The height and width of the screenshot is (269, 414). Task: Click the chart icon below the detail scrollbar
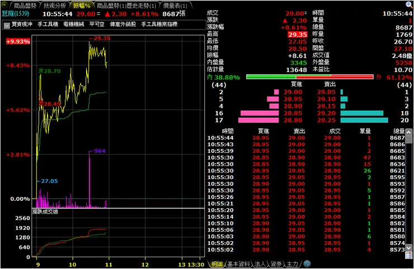point(409,255)
